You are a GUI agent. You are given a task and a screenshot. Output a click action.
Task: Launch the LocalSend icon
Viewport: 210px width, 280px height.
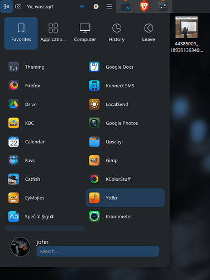pos(94,104)
